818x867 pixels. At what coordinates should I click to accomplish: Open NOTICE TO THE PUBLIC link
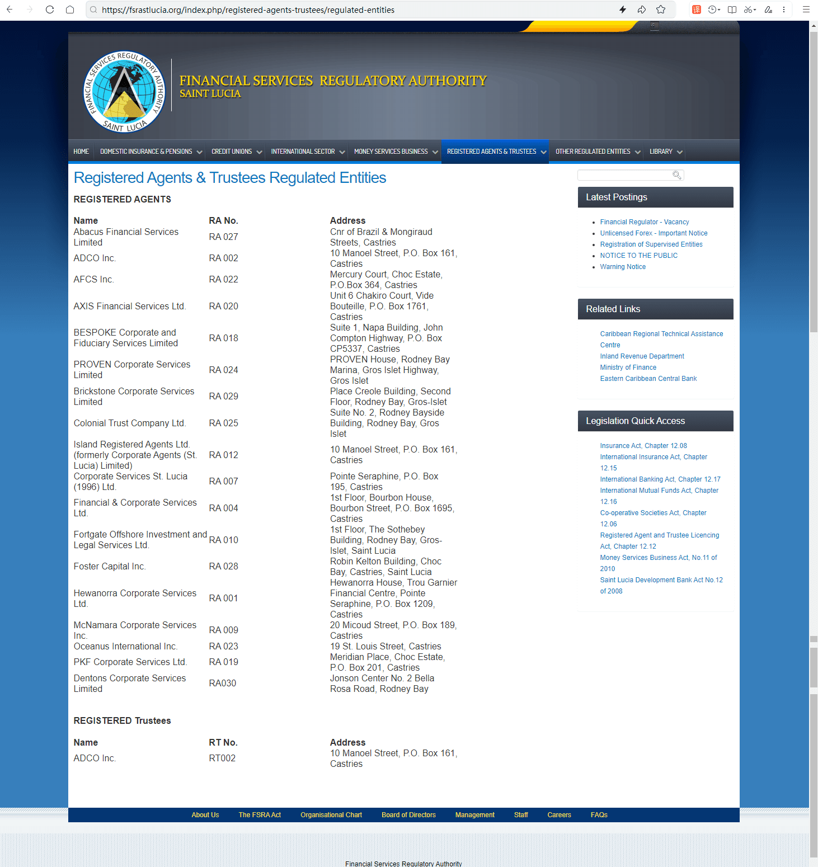tap(638, 256)
